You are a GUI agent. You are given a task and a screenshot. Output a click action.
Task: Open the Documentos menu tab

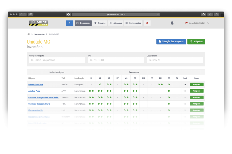pyautogui.click(x=83, y=23)
